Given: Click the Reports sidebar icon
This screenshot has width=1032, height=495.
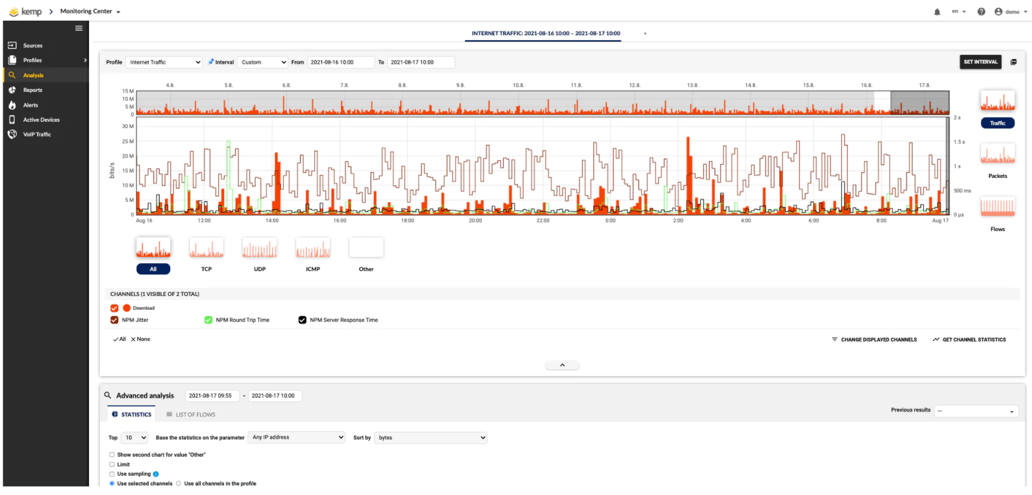Looking at the screenshot, I should coord(12,90).
